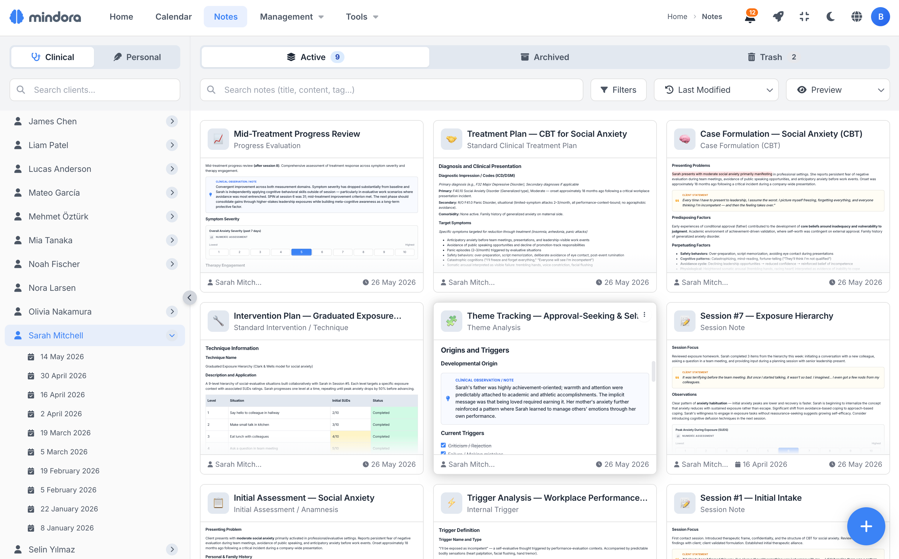This screenshot has height=559, width=899.
Task: Select severity rating 3 on anxiety scale
Action: pyautogui.click(x=260, y=252)
